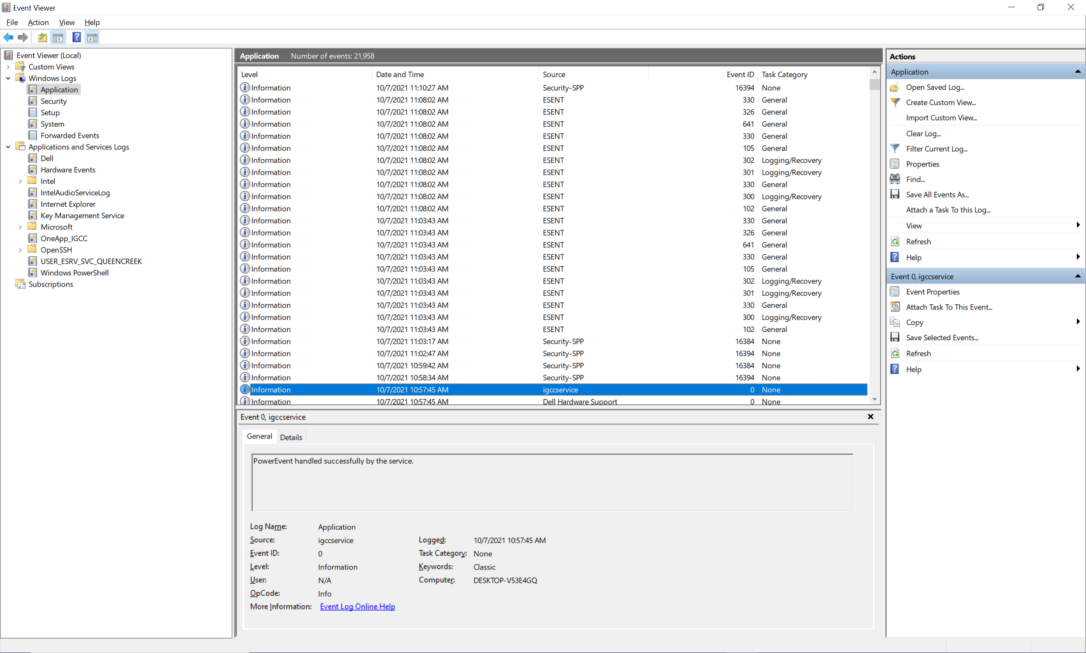This screenshot has height=653, width=1086.
Task: Expand the Copy submenu arrow
Action: click(x=1078, y=322)
